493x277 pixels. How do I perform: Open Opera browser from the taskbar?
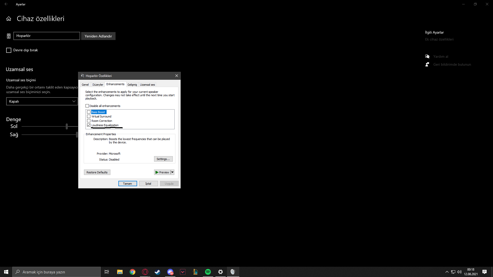pos(145,272)
